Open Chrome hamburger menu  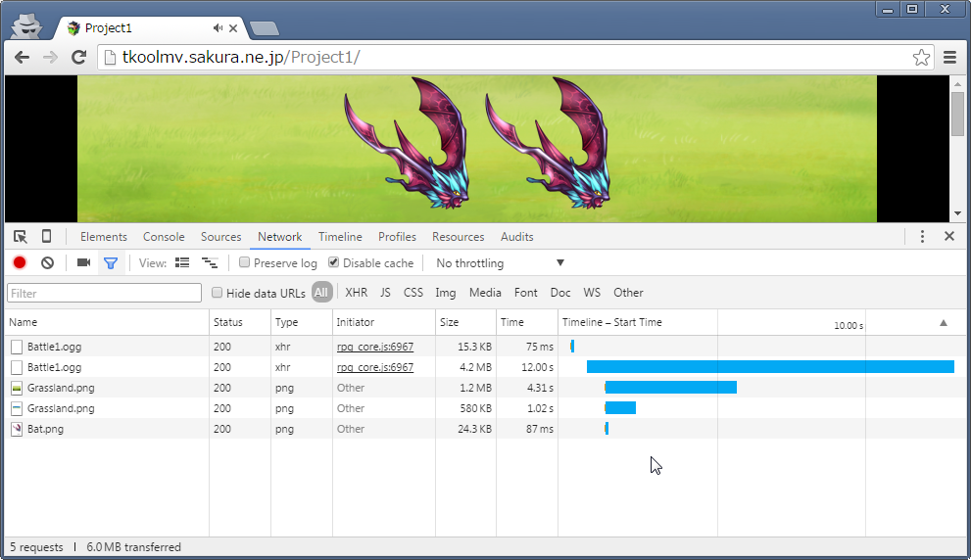(x=950, y=58)
